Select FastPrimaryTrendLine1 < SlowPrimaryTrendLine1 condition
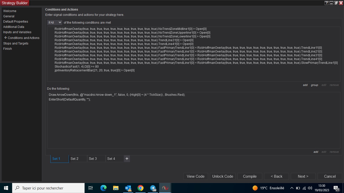 [x=196, y=63]
